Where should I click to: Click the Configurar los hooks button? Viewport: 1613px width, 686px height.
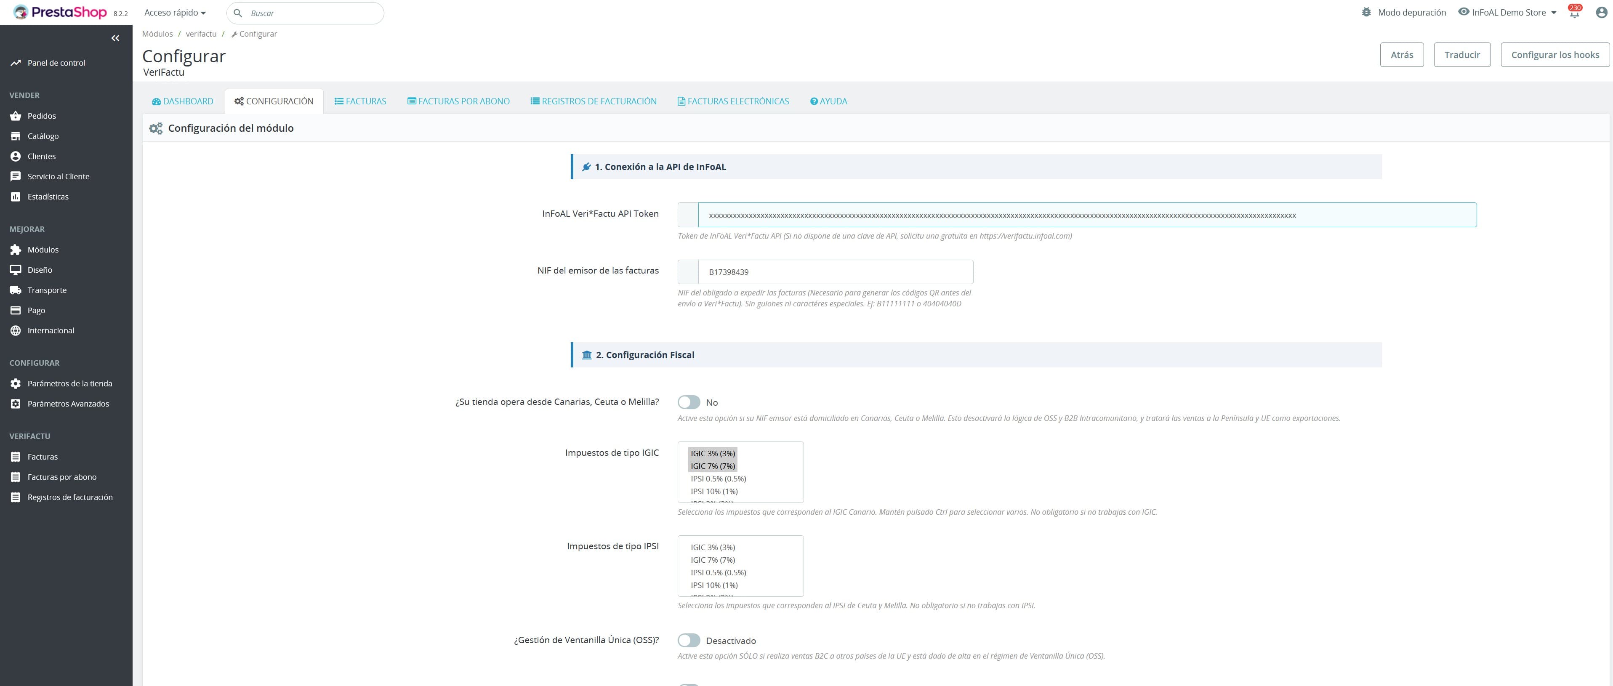coord(1555,54)
